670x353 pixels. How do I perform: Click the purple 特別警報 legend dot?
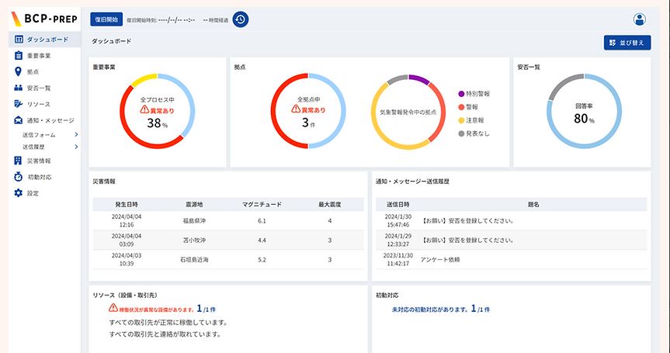[x=461, y=93]
